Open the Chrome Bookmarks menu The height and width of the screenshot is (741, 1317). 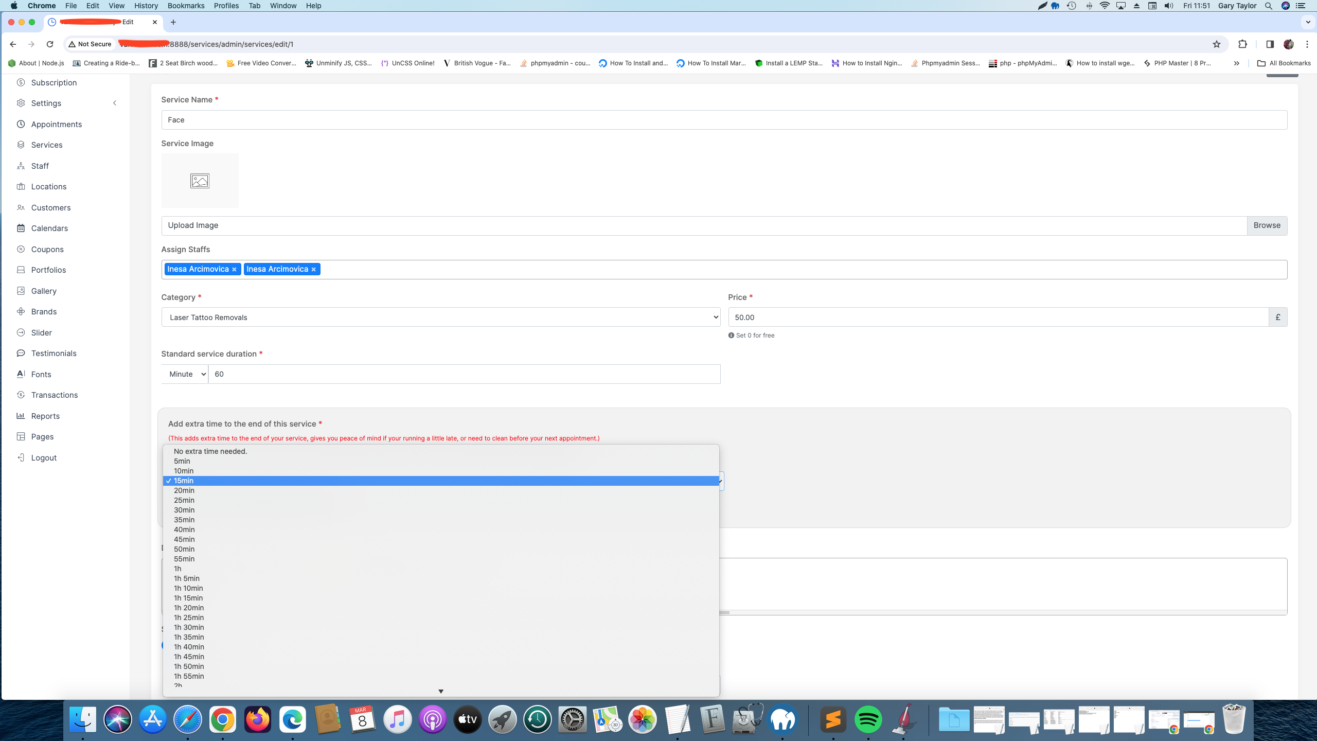186,6
